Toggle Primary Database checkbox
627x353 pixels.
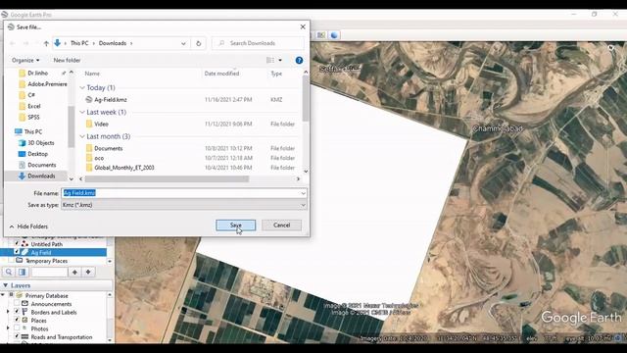[11, 295]
